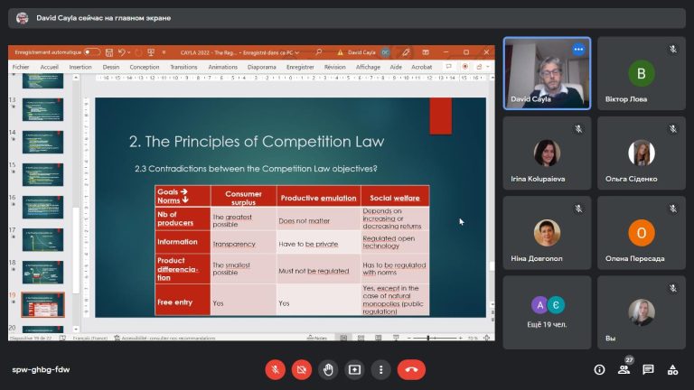Select slide 18 thumbnail
694x390 pixels.
(x=43, y=273)
